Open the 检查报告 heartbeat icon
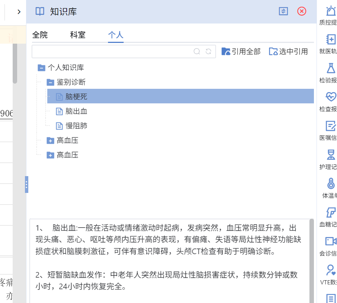337x303 pixels. pyautogui.click(x=330, y=97)
